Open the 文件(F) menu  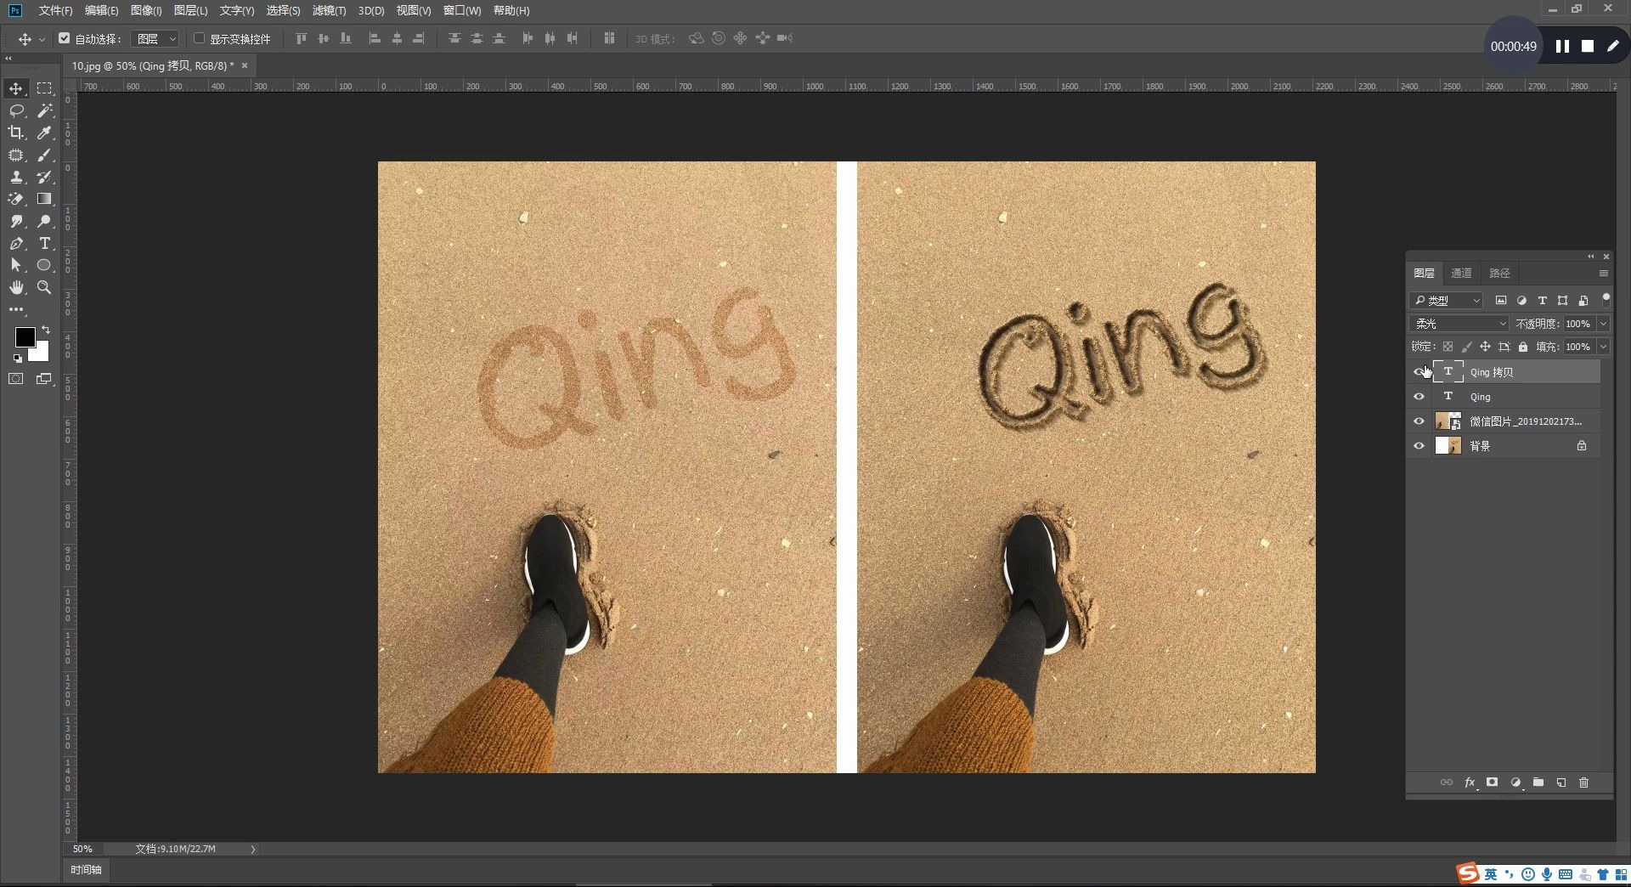pyautogui.click(x=55, y=10)
